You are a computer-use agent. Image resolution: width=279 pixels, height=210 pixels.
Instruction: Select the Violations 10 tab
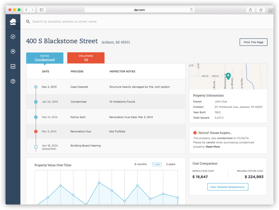[x=86, y=58]
